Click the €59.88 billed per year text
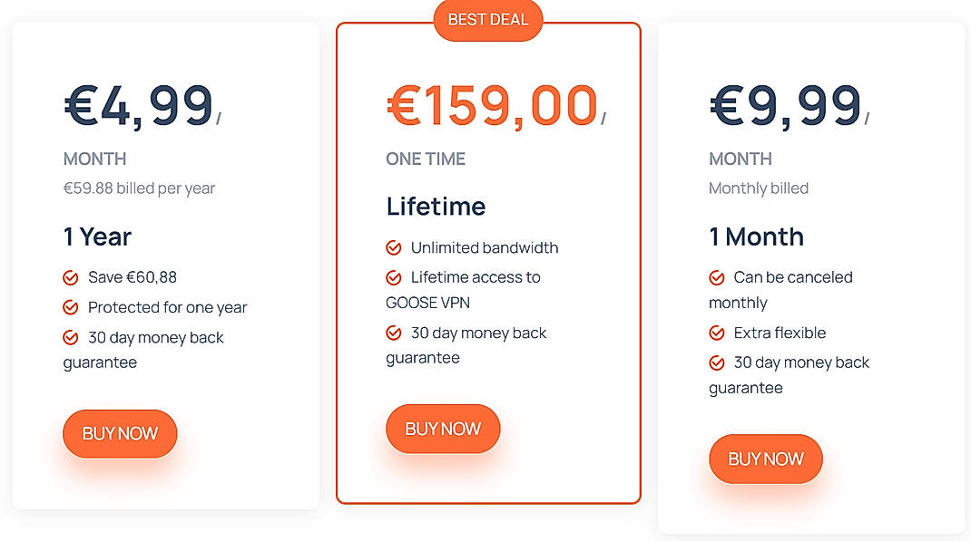Image resolution: width=971 pixels, height=541 pixels. click(138, 188)
